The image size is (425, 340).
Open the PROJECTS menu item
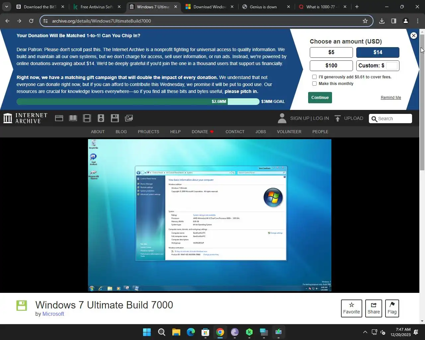[148, 132]
